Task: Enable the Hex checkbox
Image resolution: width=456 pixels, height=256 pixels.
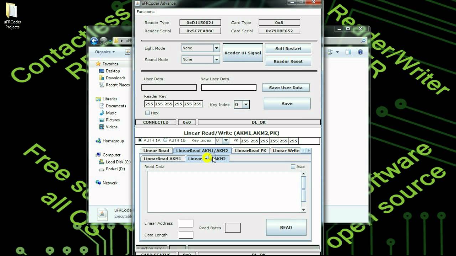Action: coord(147,113)
